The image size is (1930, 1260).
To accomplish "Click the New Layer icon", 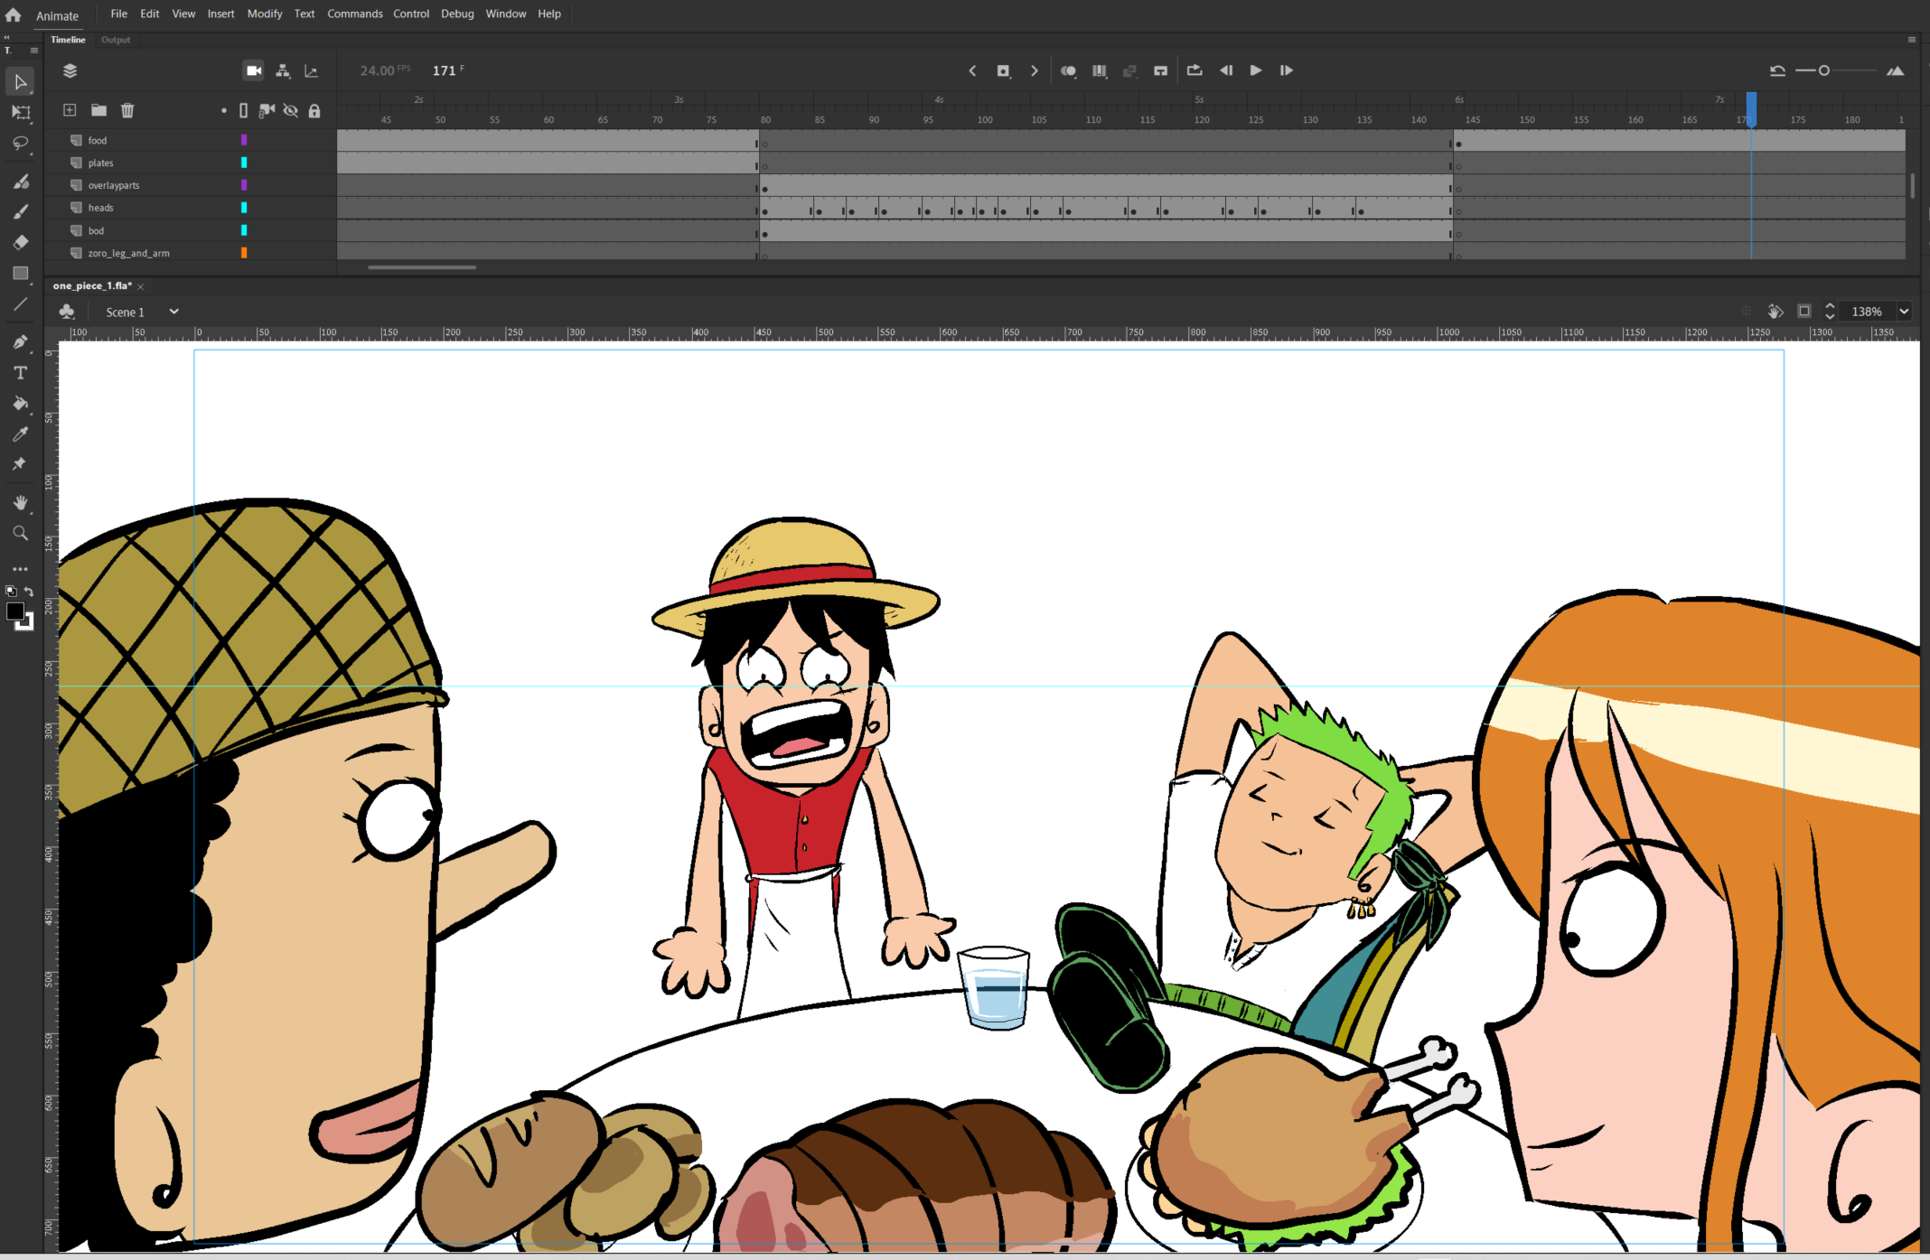I will (70, 110).
